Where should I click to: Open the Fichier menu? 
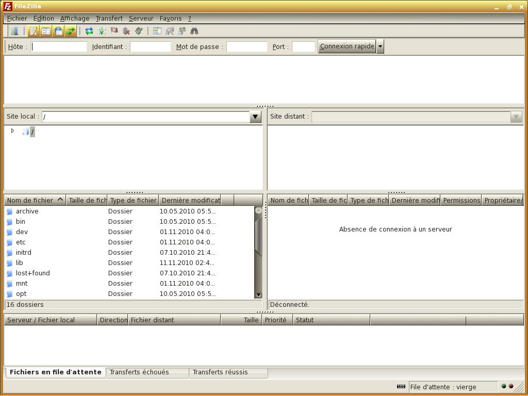pyautogui.click(x=17, y=19)
